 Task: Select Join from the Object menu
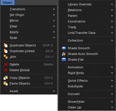(x=29, y=57)
